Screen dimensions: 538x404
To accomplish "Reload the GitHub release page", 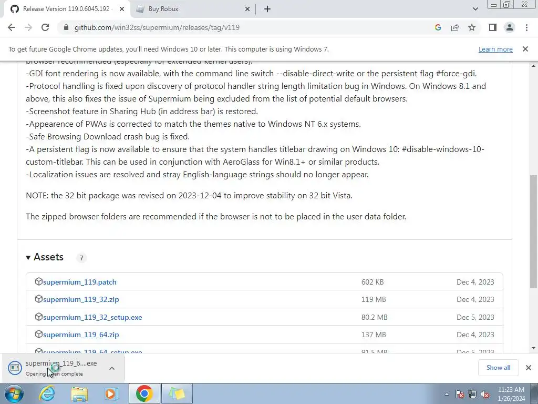I will pyautogui.click(x=45, y=27).
